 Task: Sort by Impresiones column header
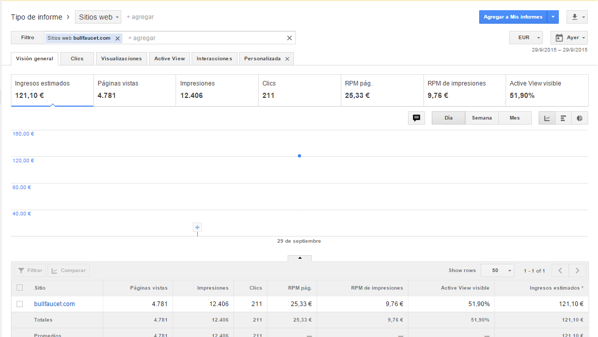(x=213, y=288)
